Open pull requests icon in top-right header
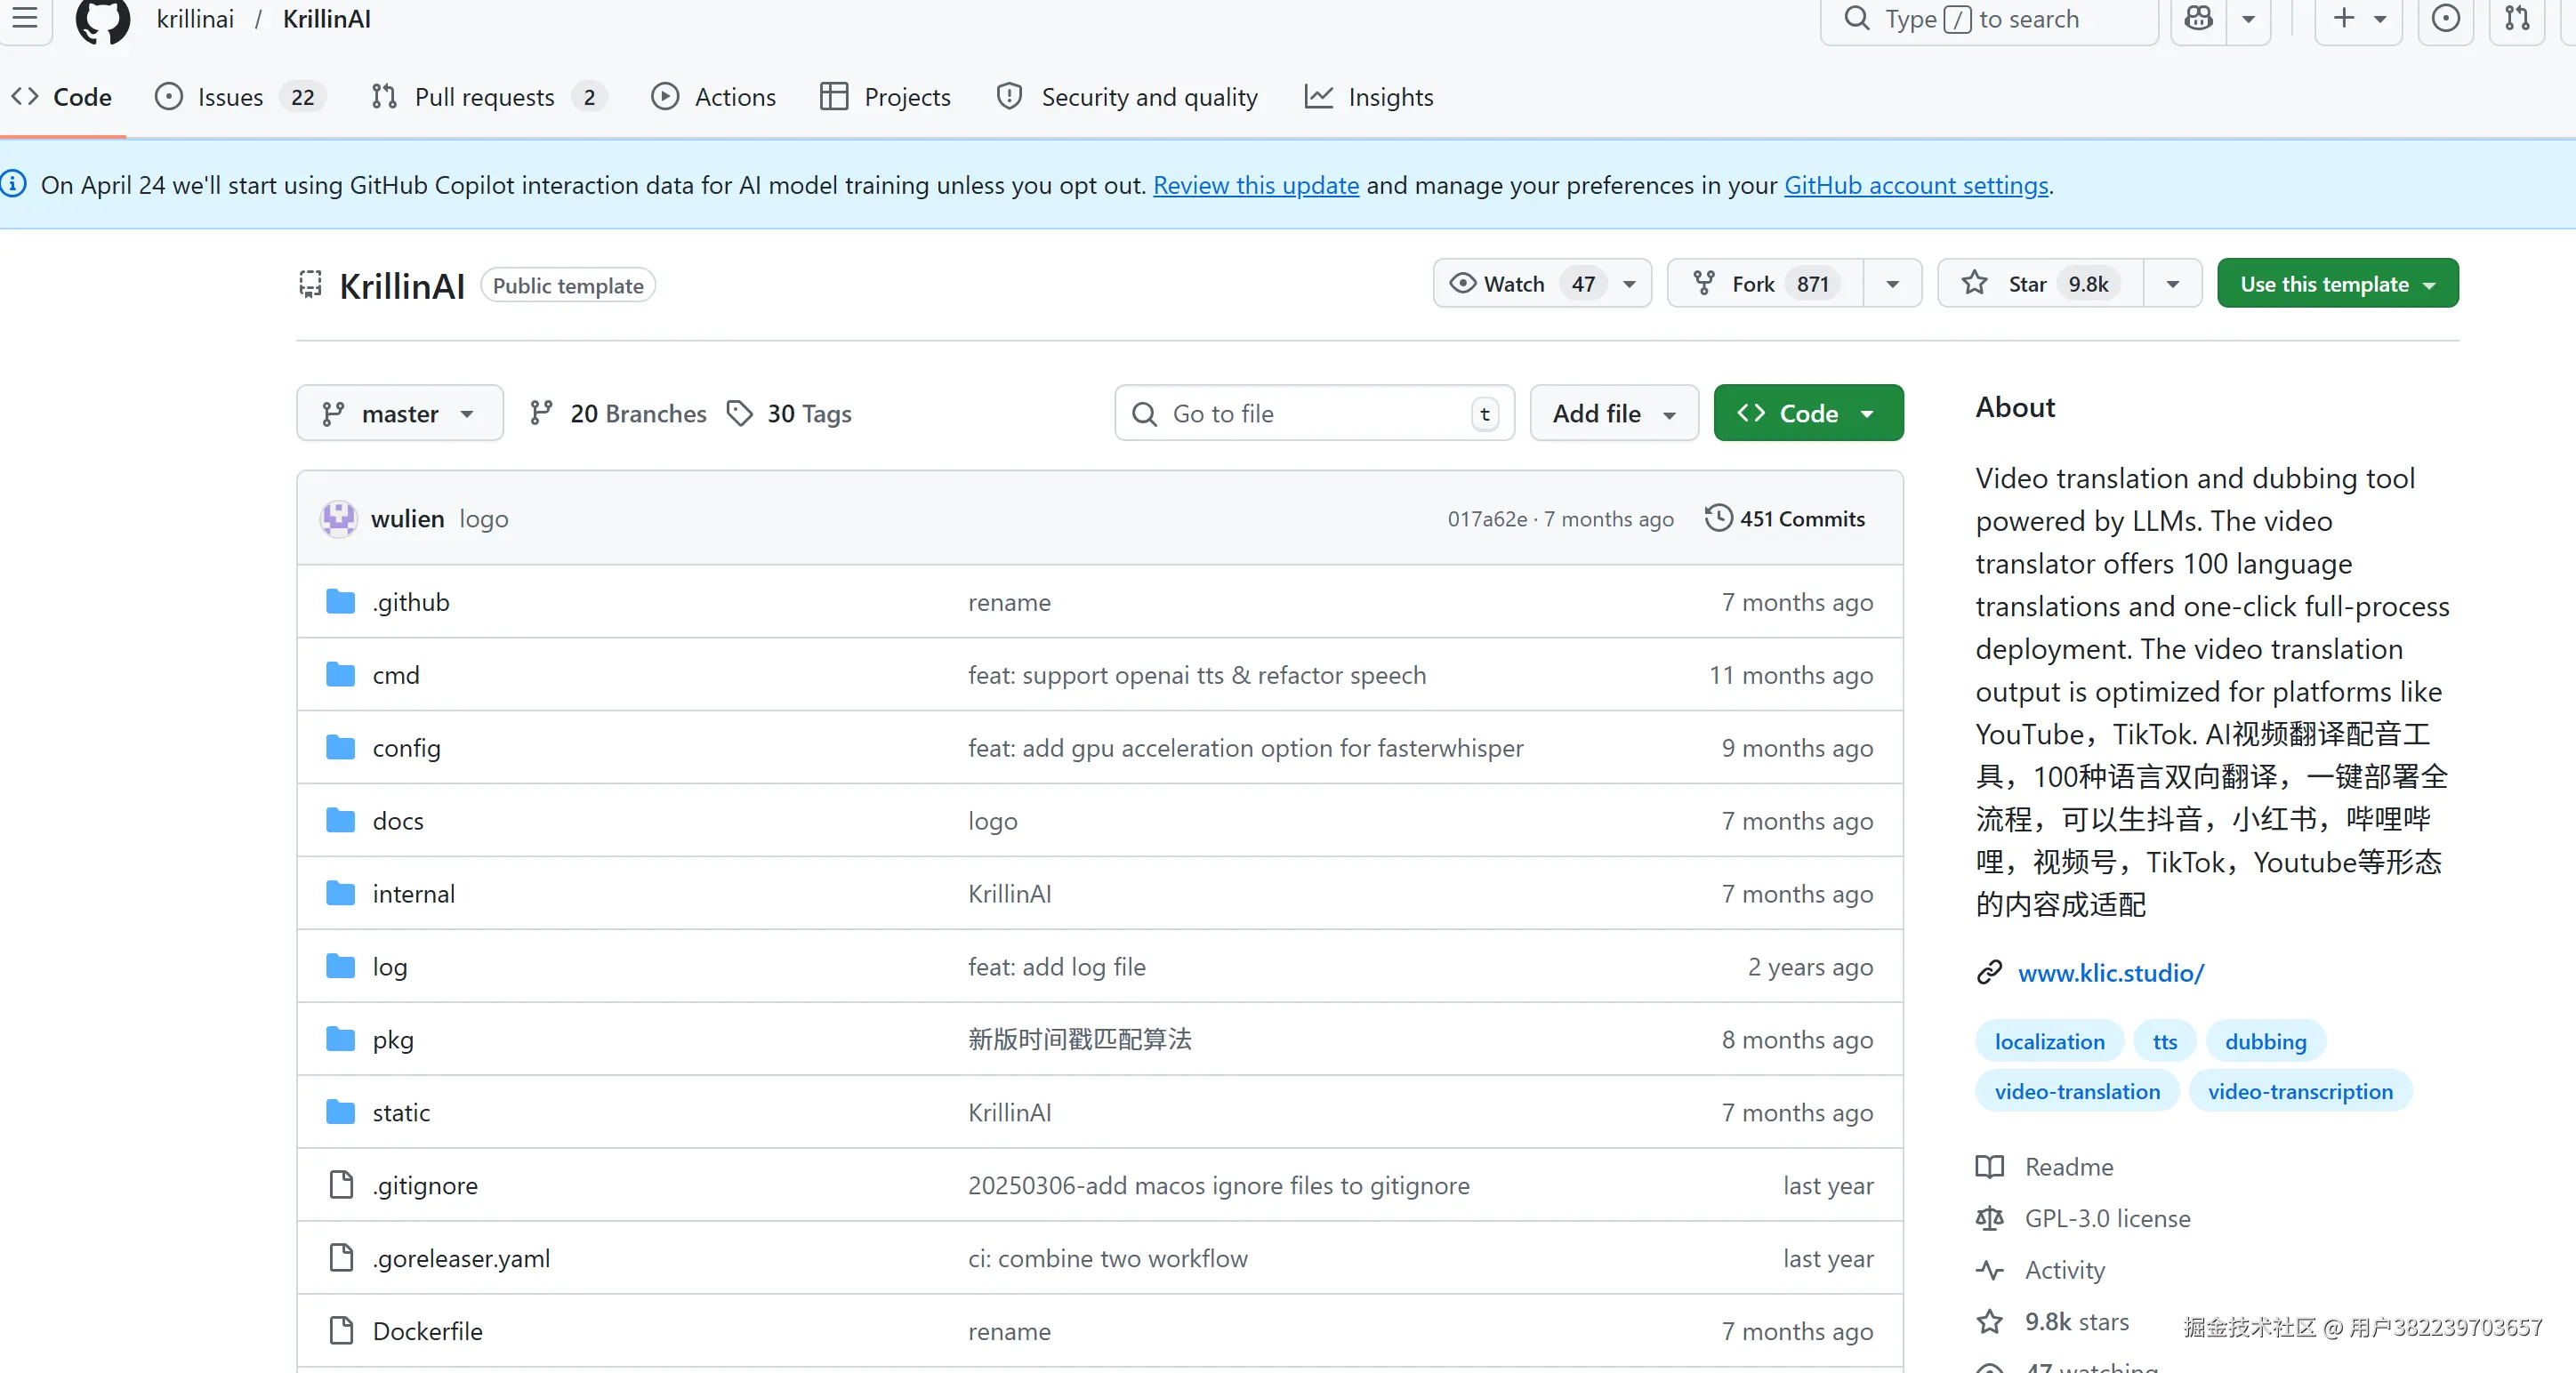 coord(2517,19)
